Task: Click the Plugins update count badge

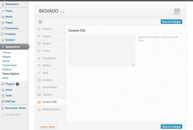Action: click(x=17, y=84)
